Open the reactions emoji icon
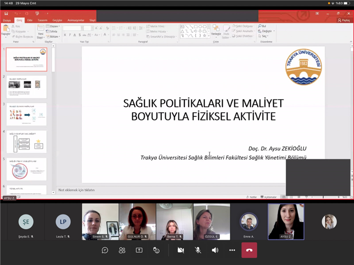Screen dimensions: 354x265 [156, 250]
